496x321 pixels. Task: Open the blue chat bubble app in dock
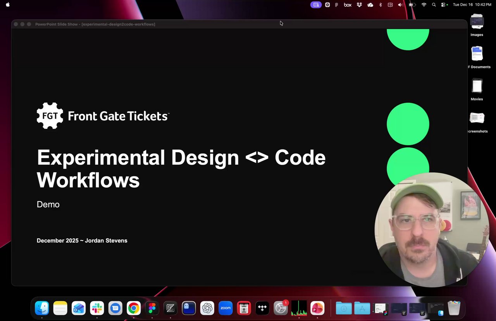tap(115, 308)
